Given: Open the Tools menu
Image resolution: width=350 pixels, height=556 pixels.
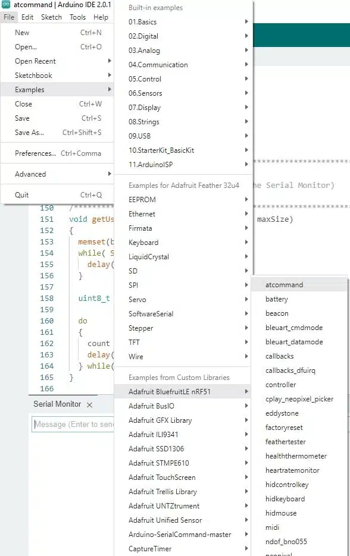Looking at the screenshot, I should coord(78,17).
